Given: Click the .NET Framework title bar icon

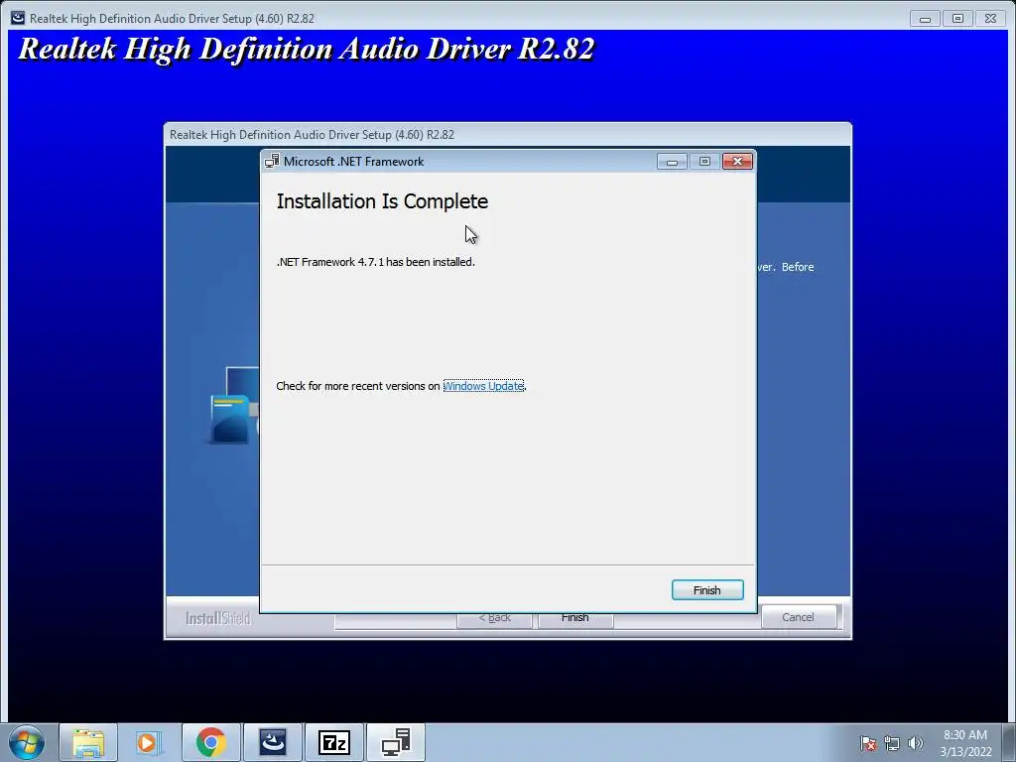Looking at the screenshot, I should coord(272,162).
